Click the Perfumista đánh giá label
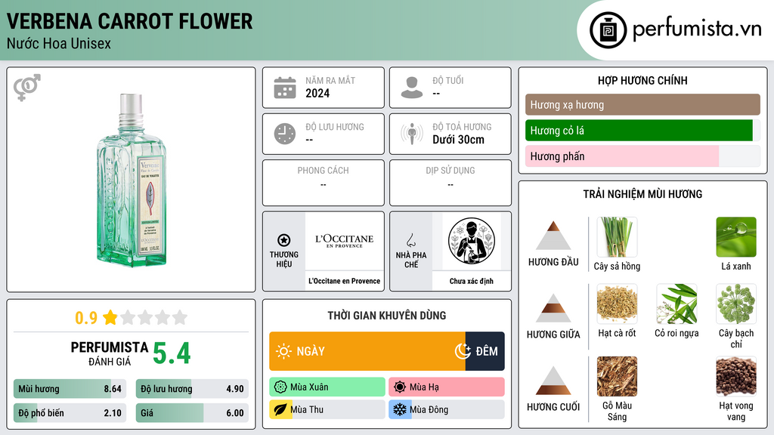 [109, 353]
